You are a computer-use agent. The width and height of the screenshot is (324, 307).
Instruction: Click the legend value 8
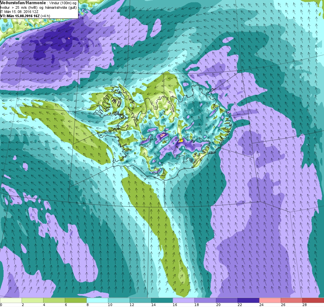(x=87, y=305)
